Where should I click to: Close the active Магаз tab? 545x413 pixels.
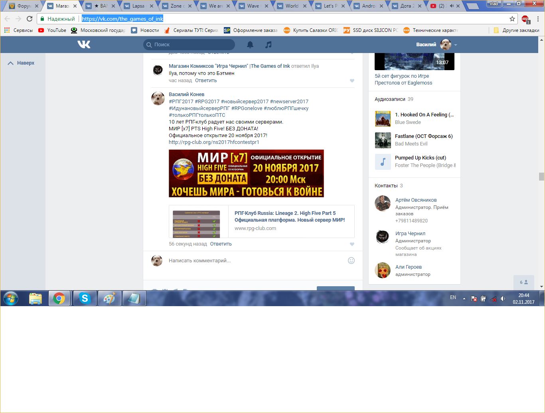point(75,6)
